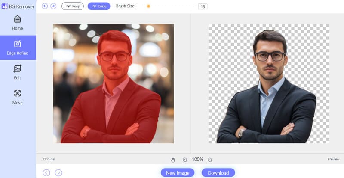344x178 pixels.
Task: Click the Original label
Action: (x=49, y=159)
